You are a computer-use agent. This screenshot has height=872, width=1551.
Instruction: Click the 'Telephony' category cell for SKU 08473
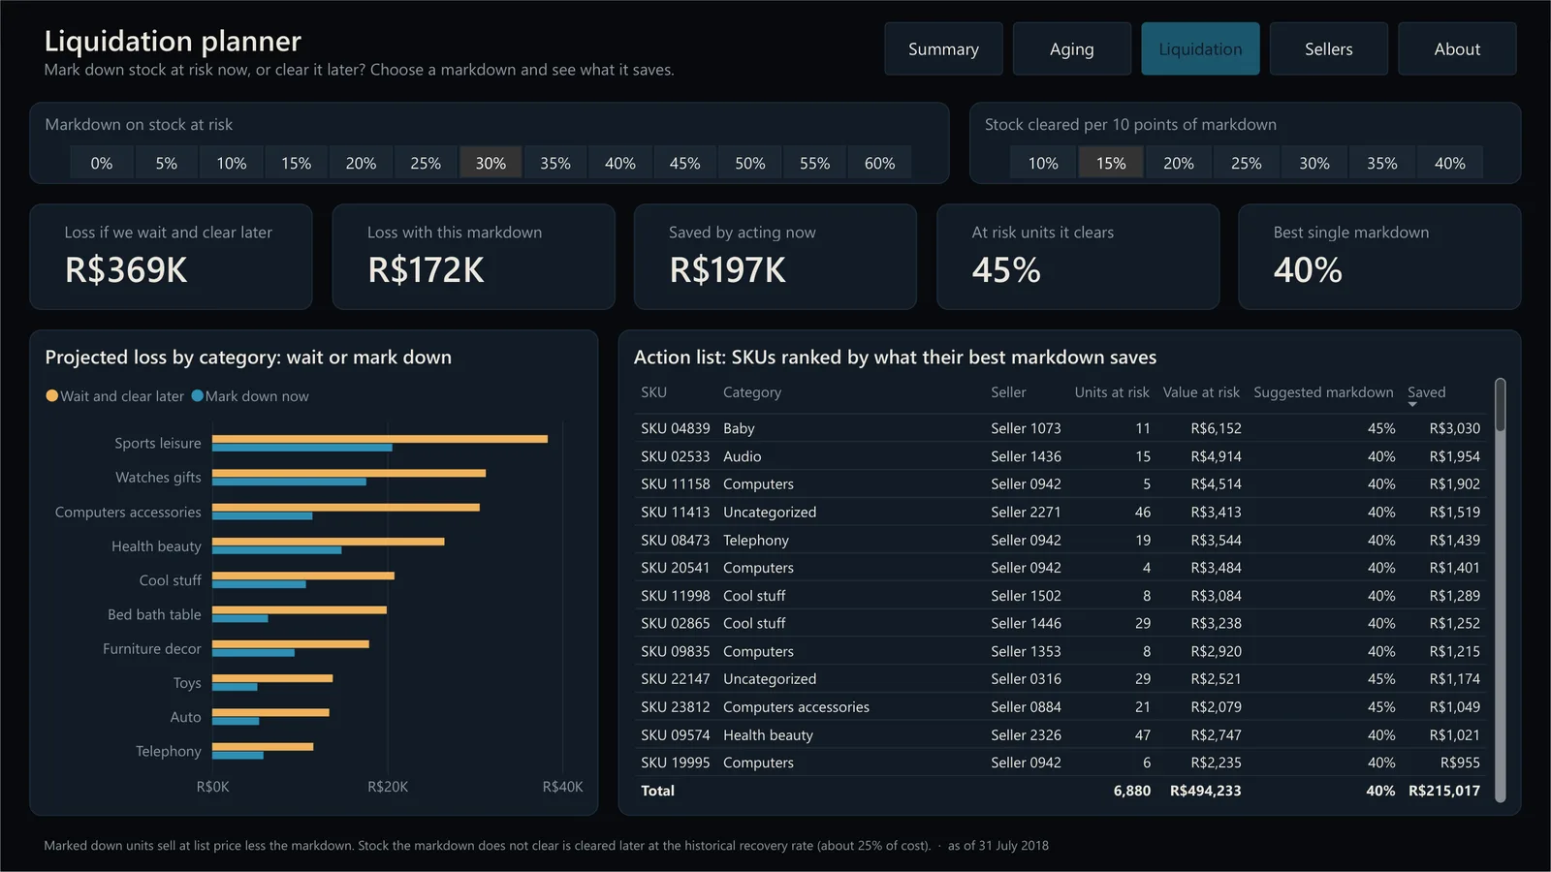coord(756,540)
